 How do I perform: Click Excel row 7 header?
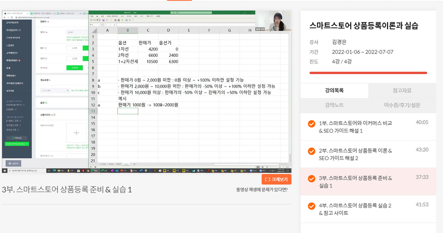pos(93,74)
